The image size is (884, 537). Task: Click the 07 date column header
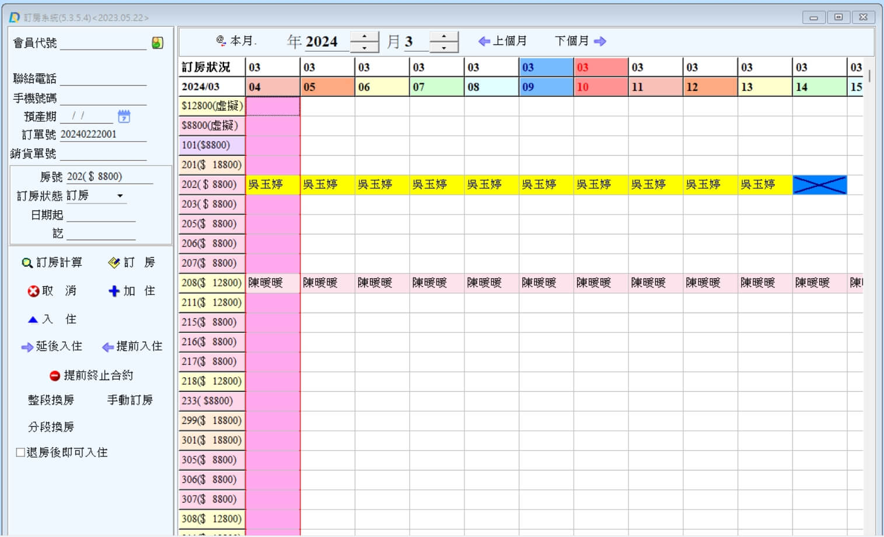click(437, 87)
